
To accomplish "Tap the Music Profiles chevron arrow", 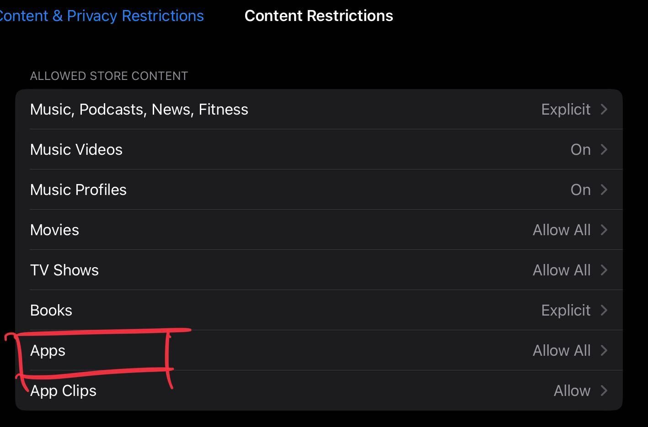I will 604,190.
